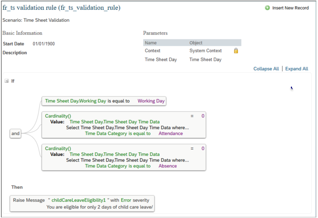Click 'Time Data Category is equal to' in Attendance box
Screen dimensions: 318x218
coord(118,133)
